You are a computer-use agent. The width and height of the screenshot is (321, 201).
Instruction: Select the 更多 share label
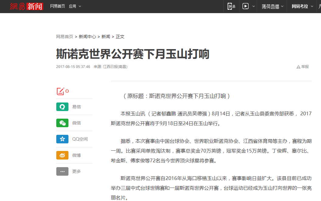(x=77, y=171)
